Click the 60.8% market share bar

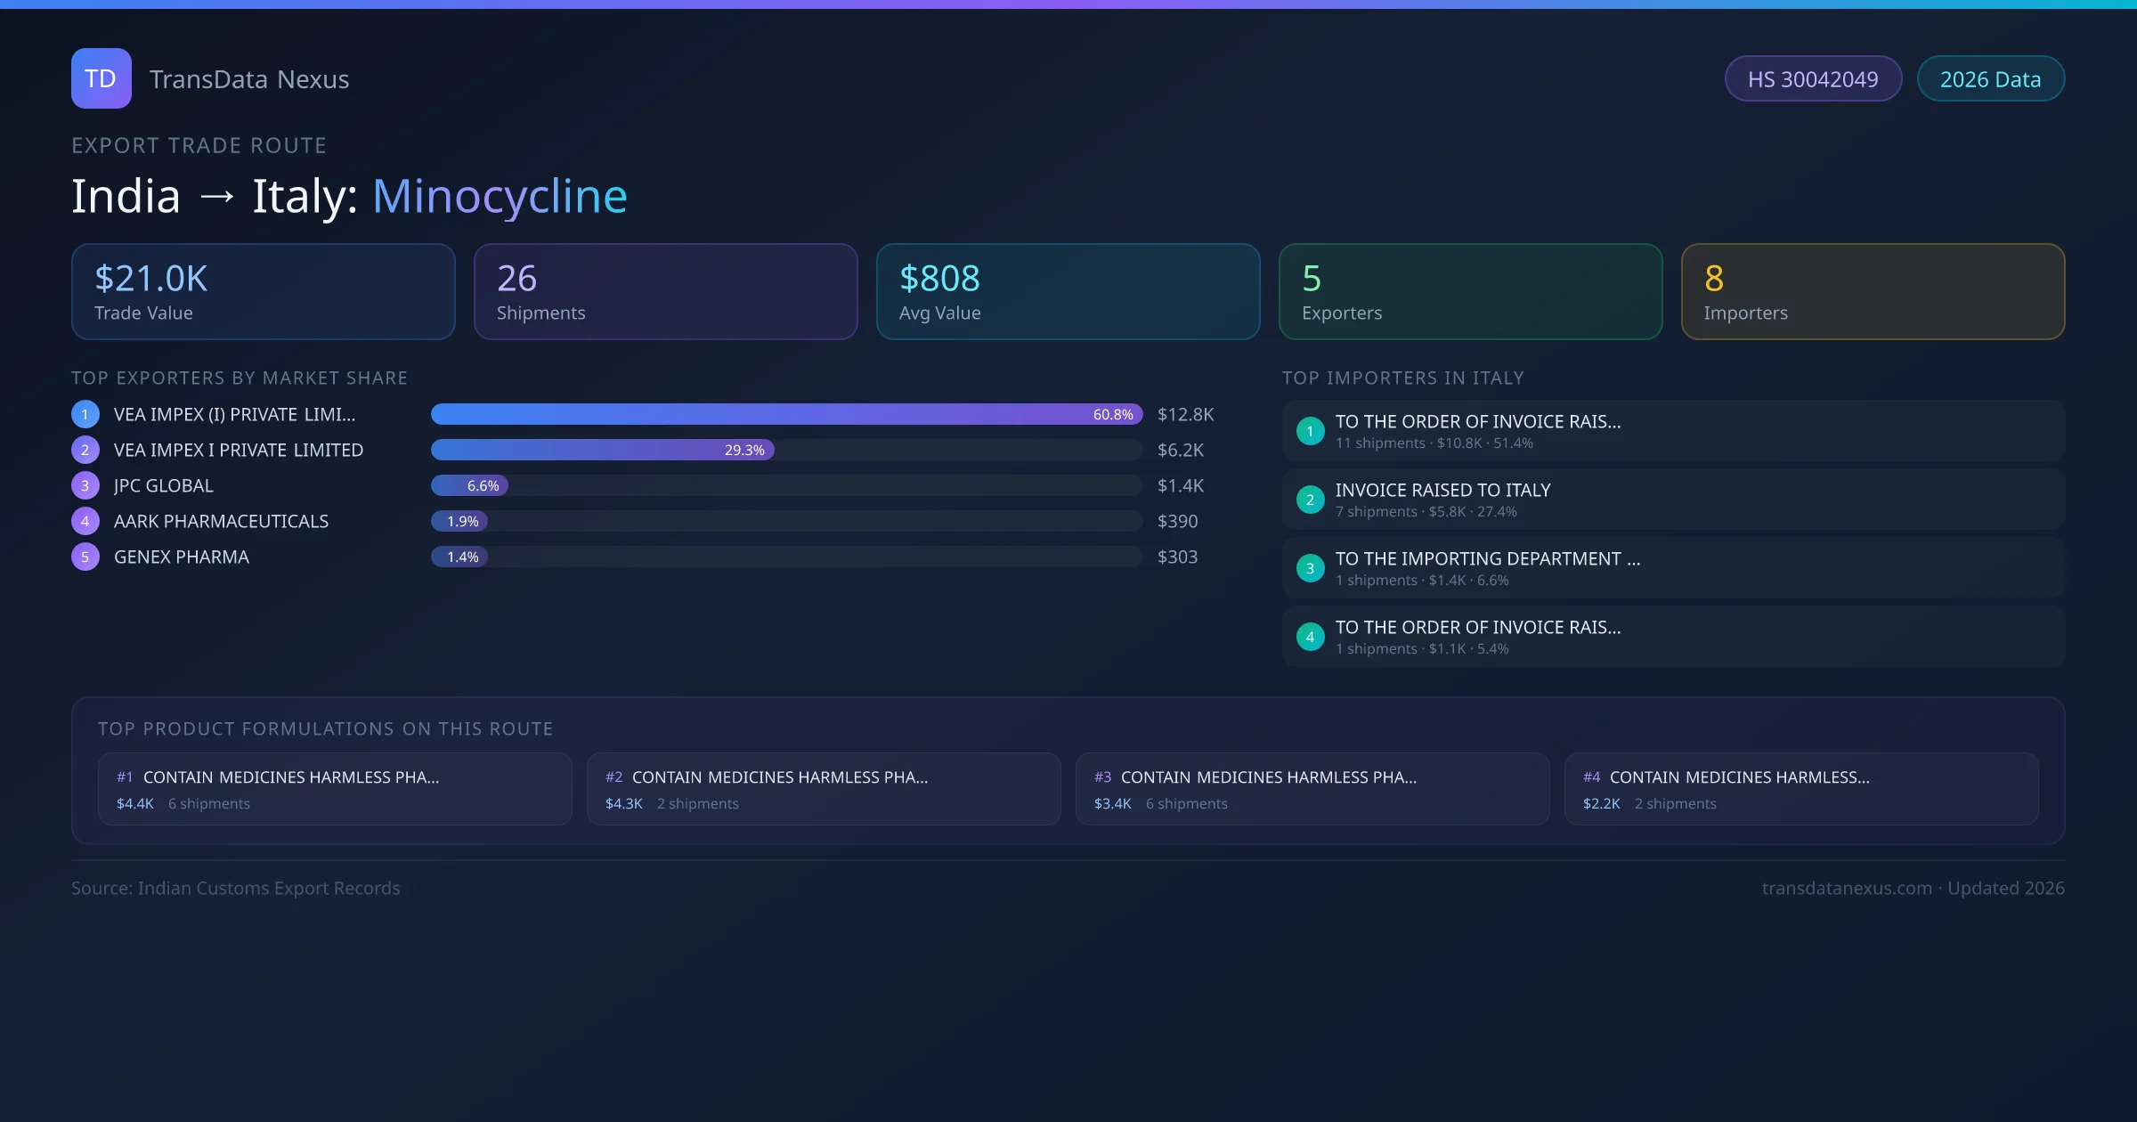point(786,414)
